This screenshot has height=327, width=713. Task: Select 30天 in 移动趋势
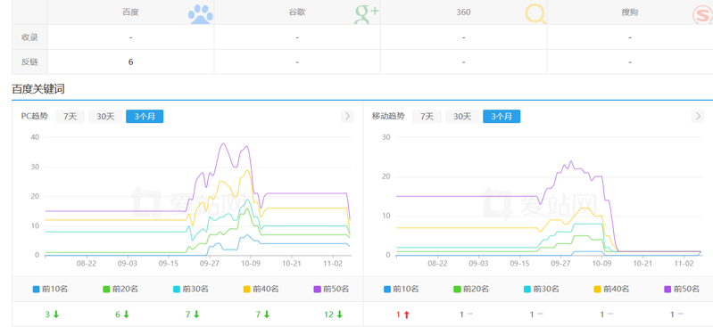(x=462, y=116)
